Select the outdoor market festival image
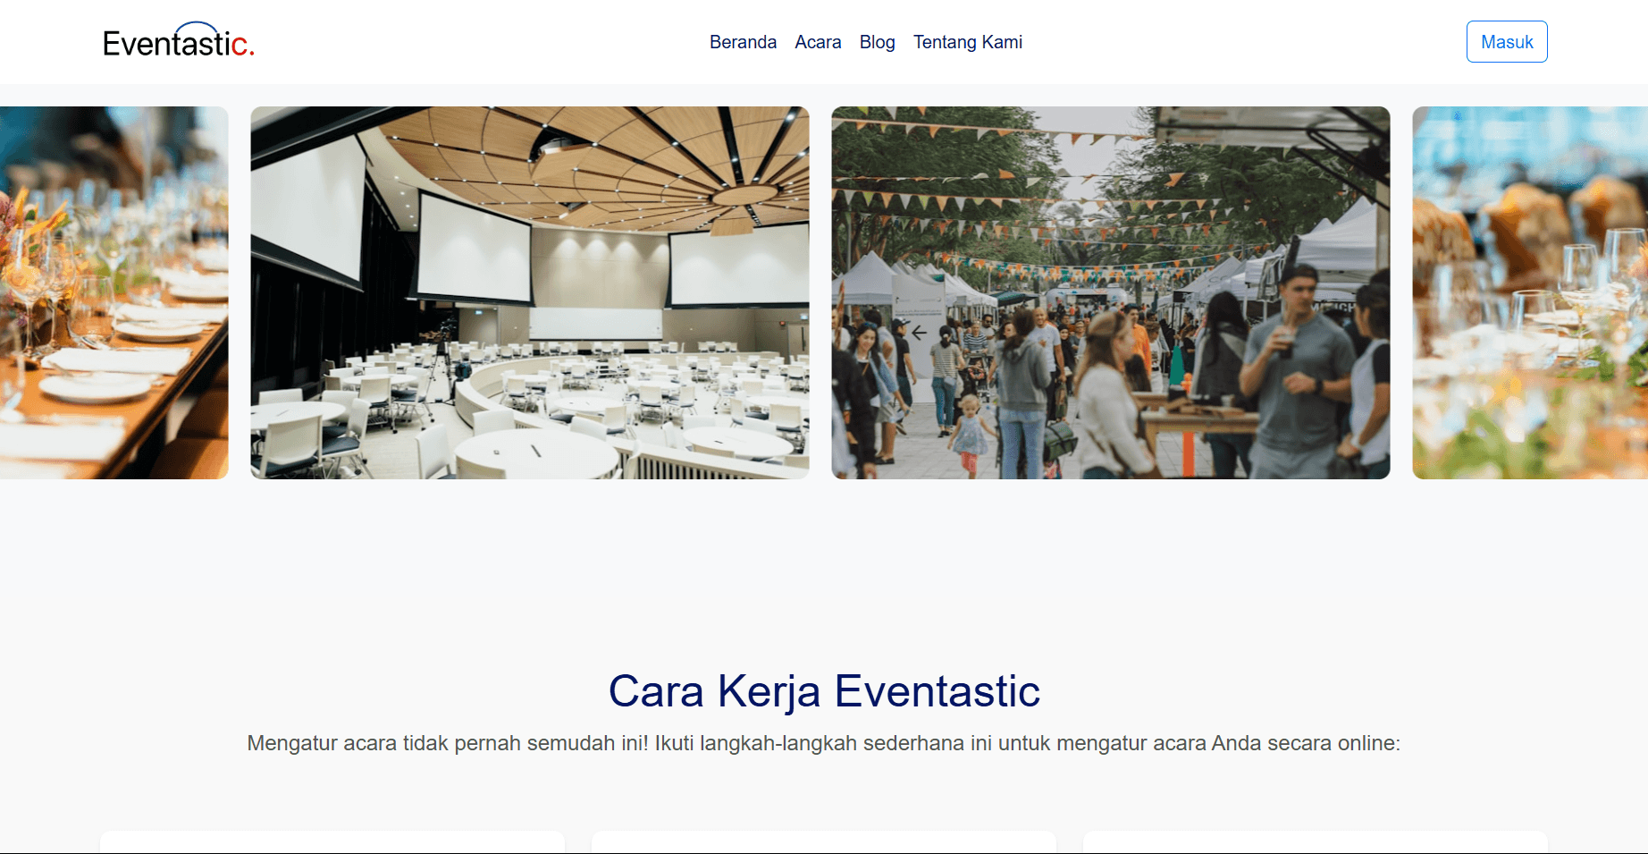1648x854 pixels. coord(1111,292)
